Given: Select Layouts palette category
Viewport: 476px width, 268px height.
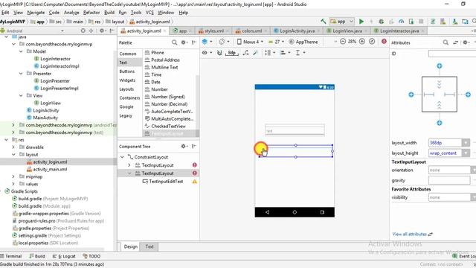Looking at the screenshot, I should 126,89.
